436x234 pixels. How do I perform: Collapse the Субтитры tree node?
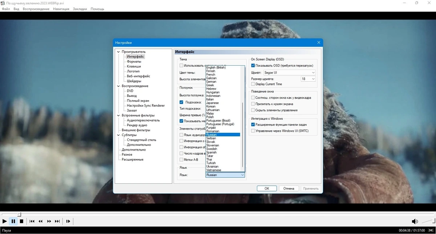118,135
